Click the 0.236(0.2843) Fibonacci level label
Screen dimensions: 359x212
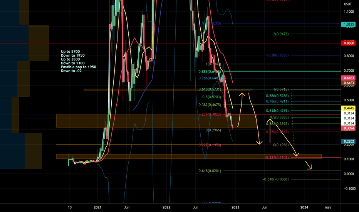coord(277,132)
